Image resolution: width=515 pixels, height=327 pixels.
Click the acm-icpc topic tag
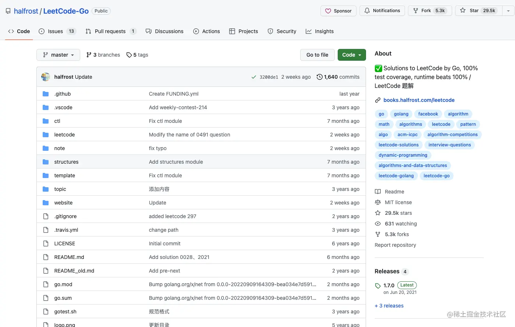coord(407,135)
